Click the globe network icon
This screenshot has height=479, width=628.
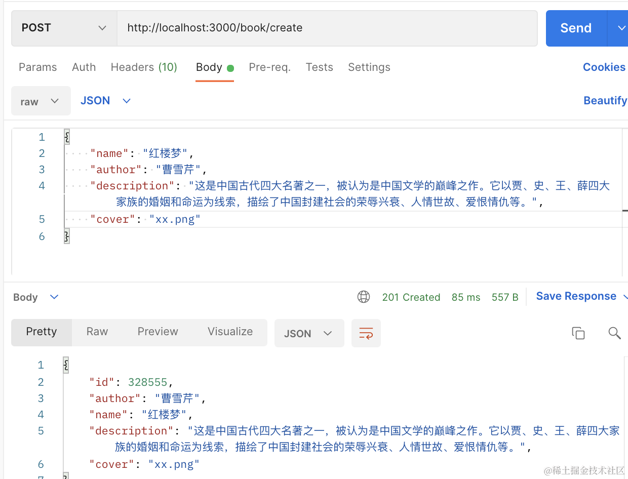click(364, 297)
